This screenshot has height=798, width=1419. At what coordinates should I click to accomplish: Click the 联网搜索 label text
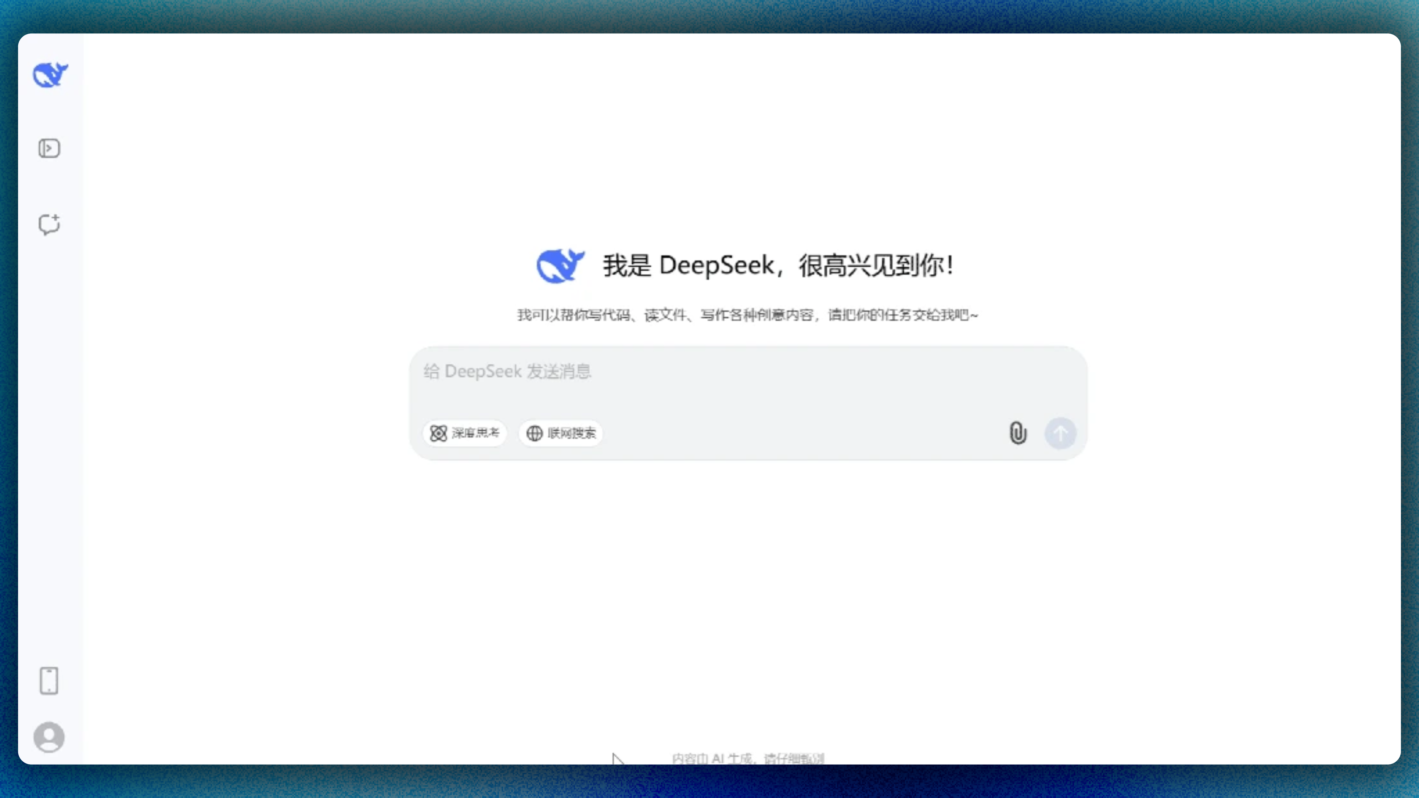click(x=572, y=433)
